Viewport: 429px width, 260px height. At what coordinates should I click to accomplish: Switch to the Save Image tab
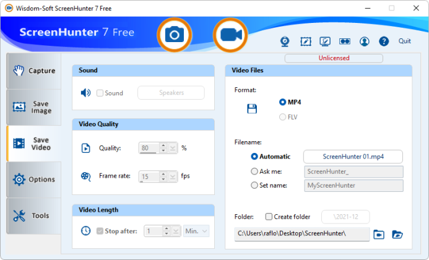[x=34, y=107]
